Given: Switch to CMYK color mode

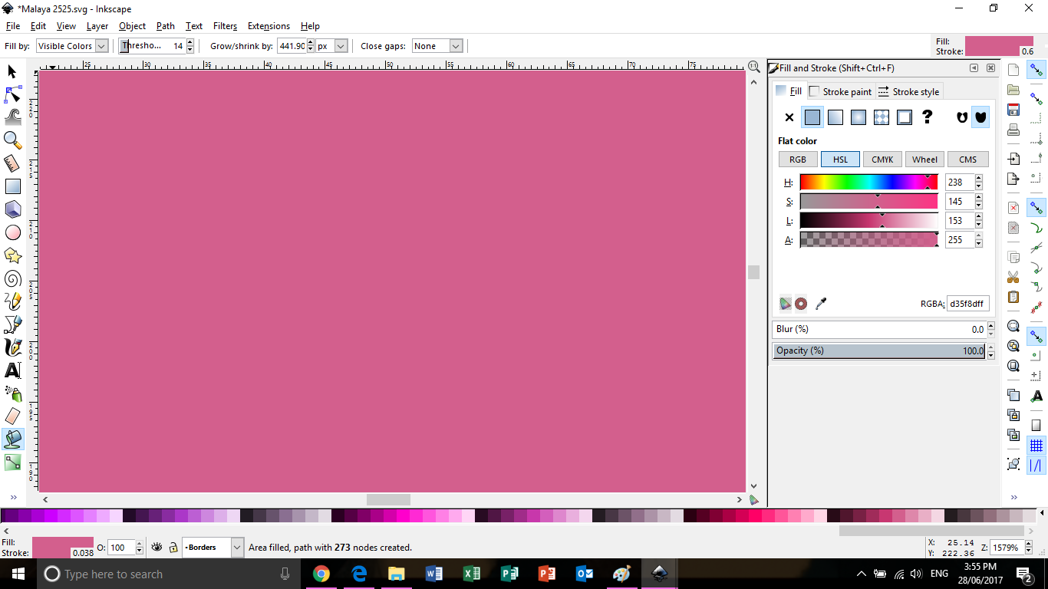Looking at the screenshot, I should coord(882,160).
